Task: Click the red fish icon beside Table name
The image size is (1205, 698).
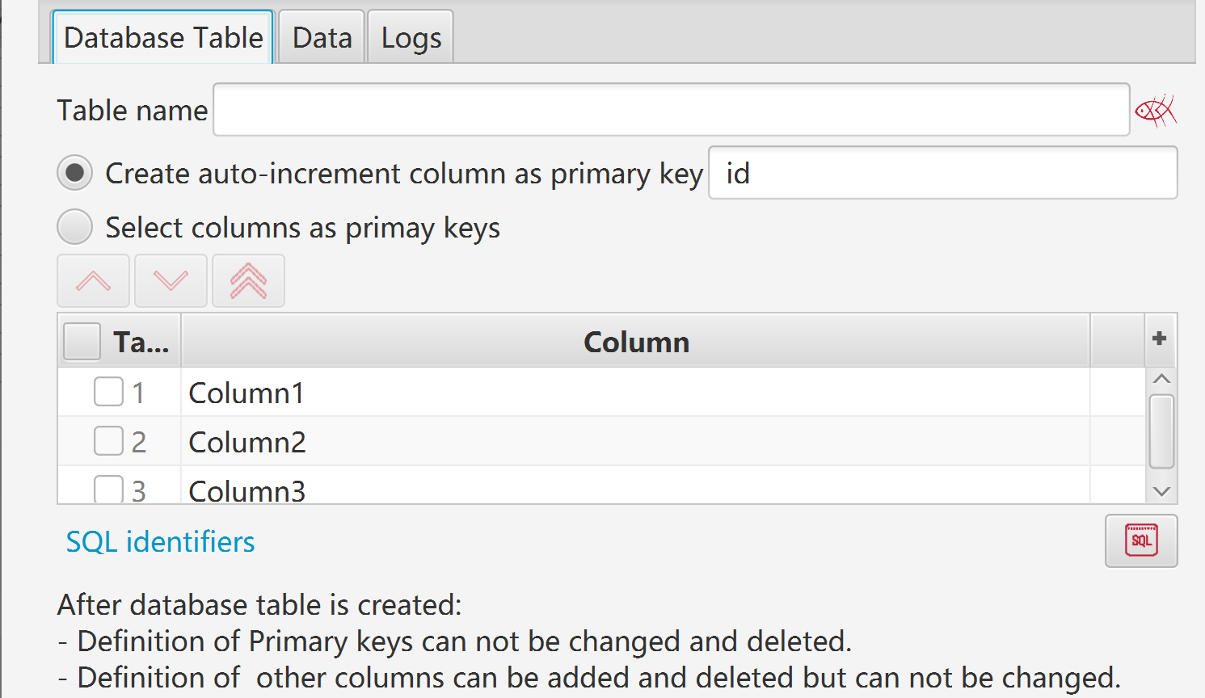Action: [x=1156, y=110]
